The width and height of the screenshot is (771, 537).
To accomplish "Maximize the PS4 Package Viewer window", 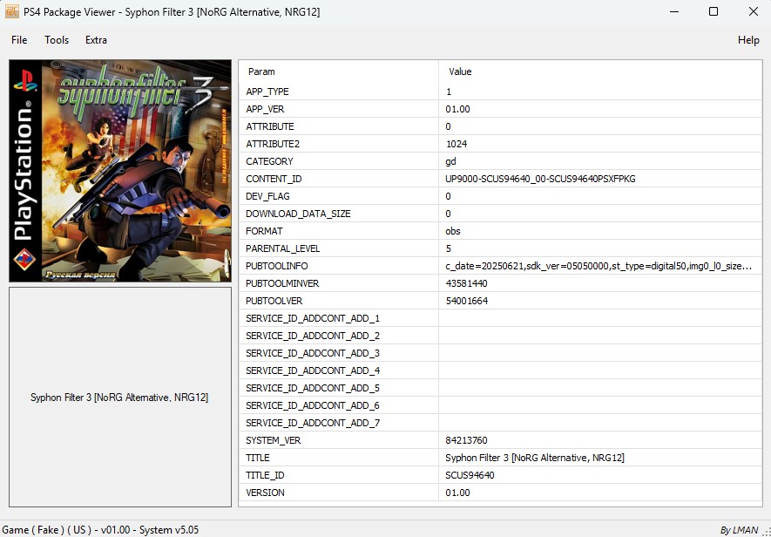I will coord(714,11).
